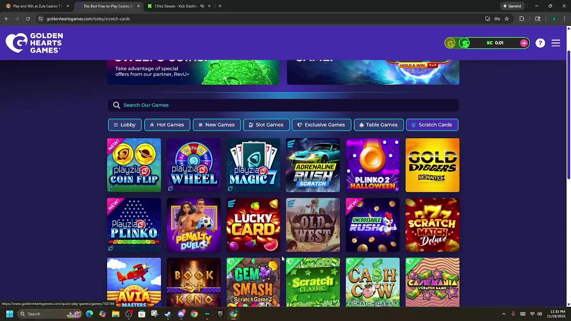The image size is (571, 321).
Task: Open the Golden Hearts Games logo home link
Action: point(34,43)
